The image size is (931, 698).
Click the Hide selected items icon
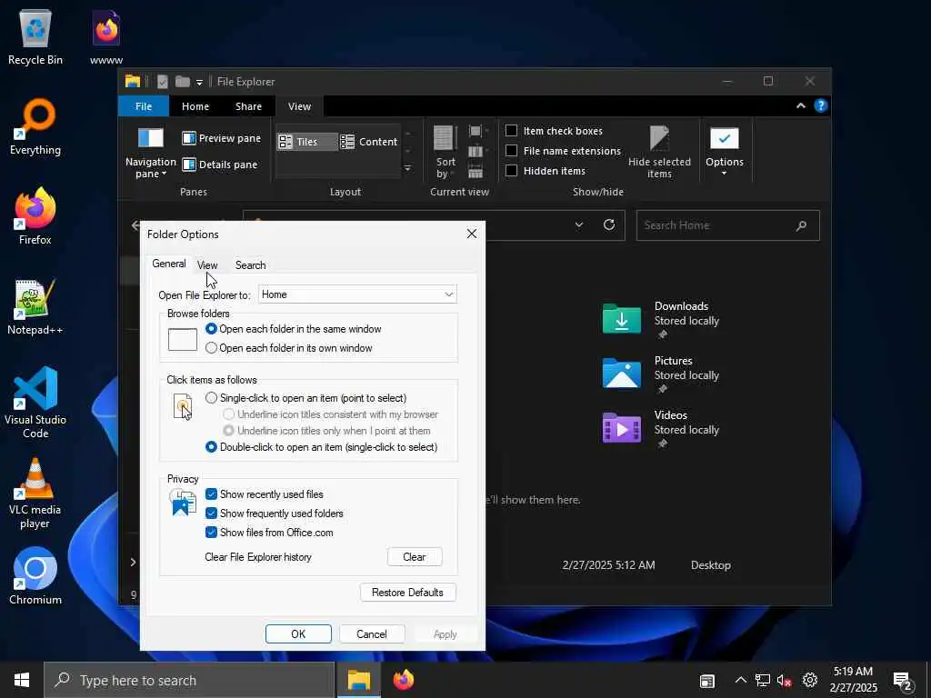[659, 152]
